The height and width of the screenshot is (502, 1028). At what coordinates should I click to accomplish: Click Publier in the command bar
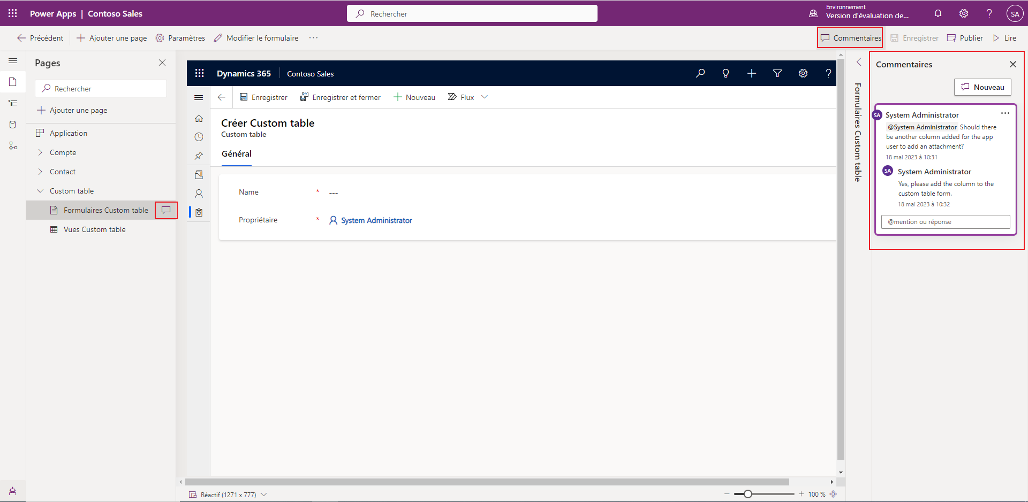pos(965,38)
